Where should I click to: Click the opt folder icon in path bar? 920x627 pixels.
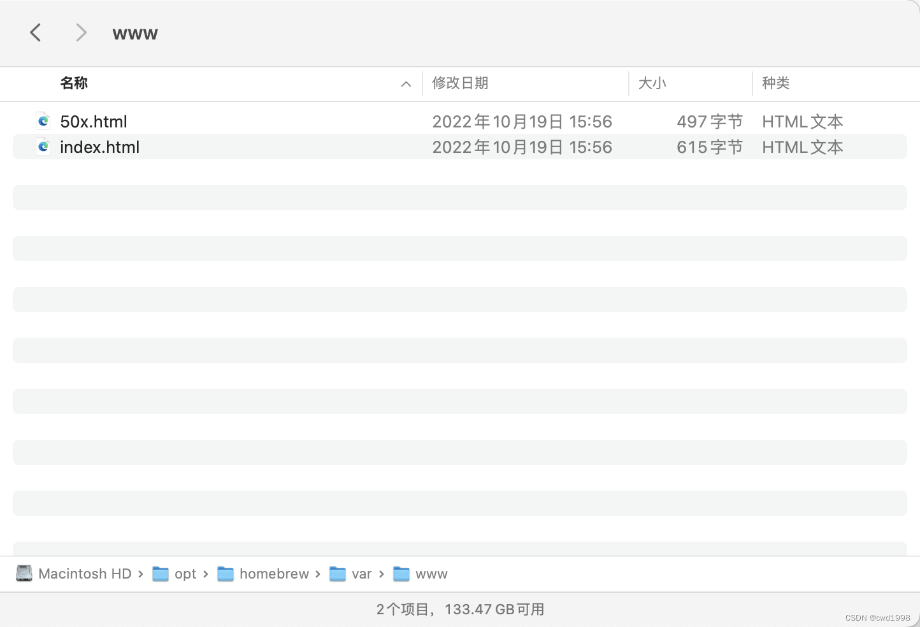coord(161,574)
